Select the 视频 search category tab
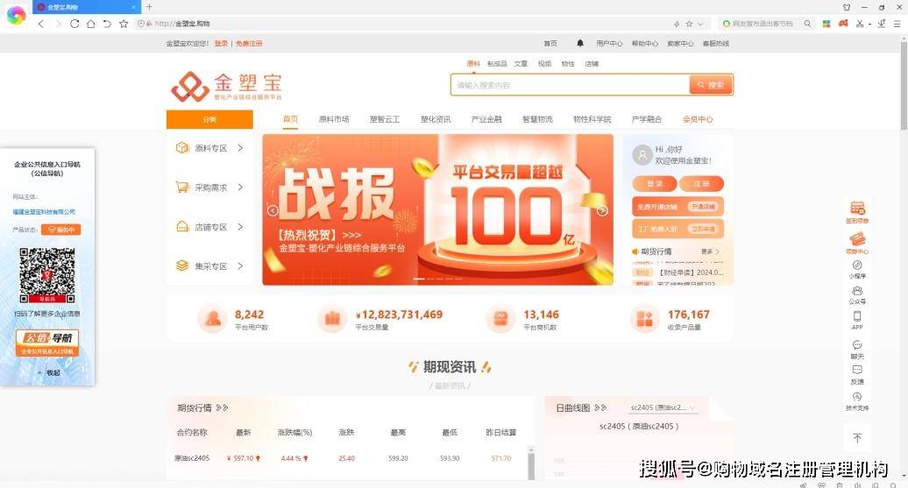The image size is (908, 488). 544,64
